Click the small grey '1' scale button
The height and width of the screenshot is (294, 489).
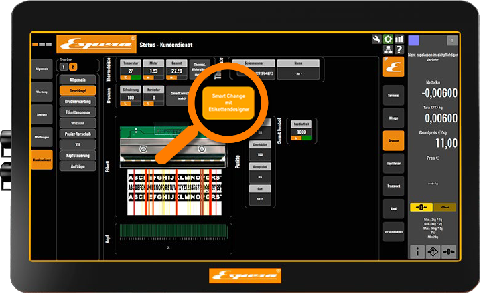452,41
